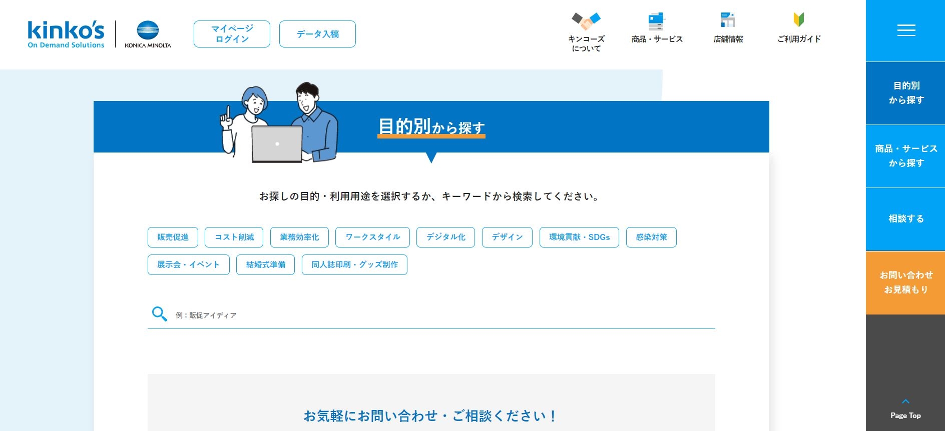Select the 相談する sidebar item

pyautogui.click(x=905, y=219)
